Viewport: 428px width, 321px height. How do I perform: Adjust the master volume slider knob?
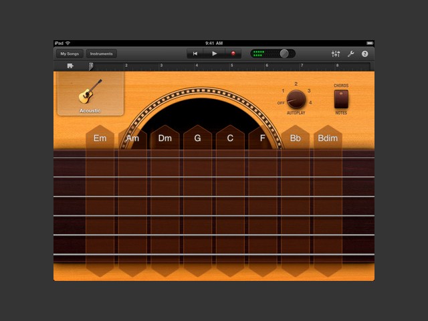[x=284, y=53]
